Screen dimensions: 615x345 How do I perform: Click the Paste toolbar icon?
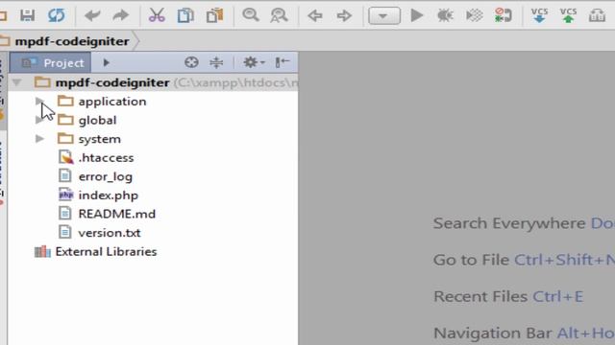tap(214, 15)
